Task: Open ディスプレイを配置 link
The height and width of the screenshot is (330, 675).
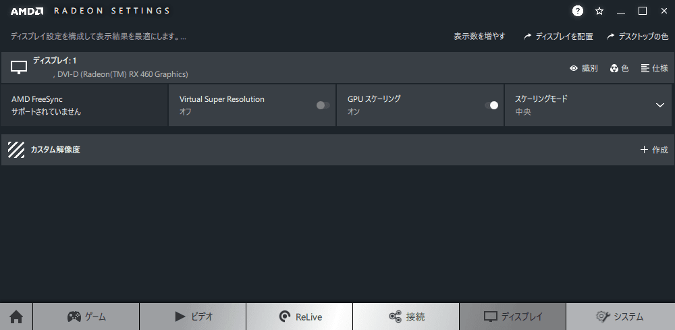Action: (558, 36)
